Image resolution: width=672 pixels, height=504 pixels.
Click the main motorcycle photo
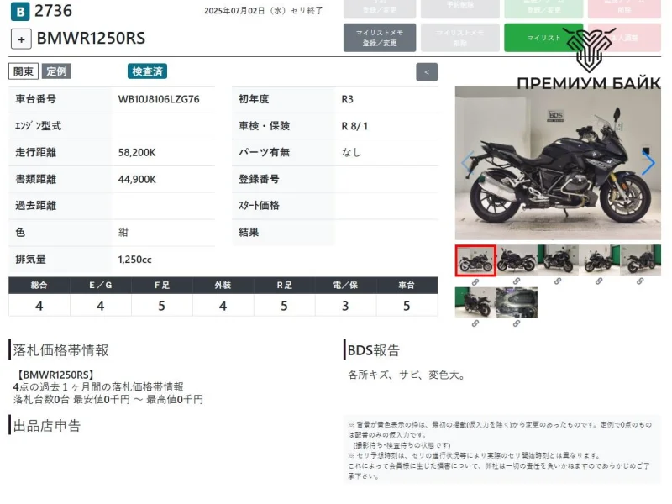point(558,163)
